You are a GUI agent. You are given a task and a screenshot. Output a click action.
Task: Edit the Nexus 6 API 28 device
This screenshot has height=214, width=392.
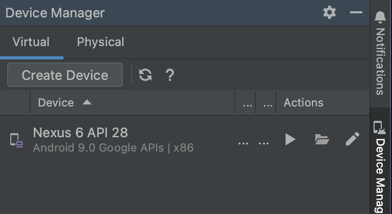click(353, 139)
